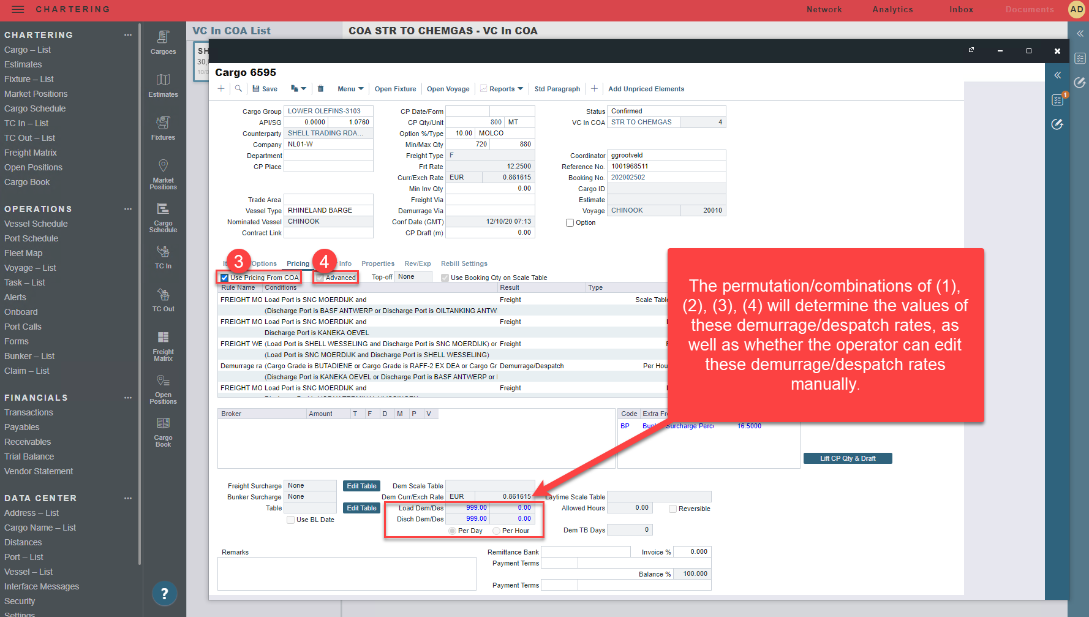Select the Per Hour radio button
The width and height of the screenshot is (1089, 617).
497,531
